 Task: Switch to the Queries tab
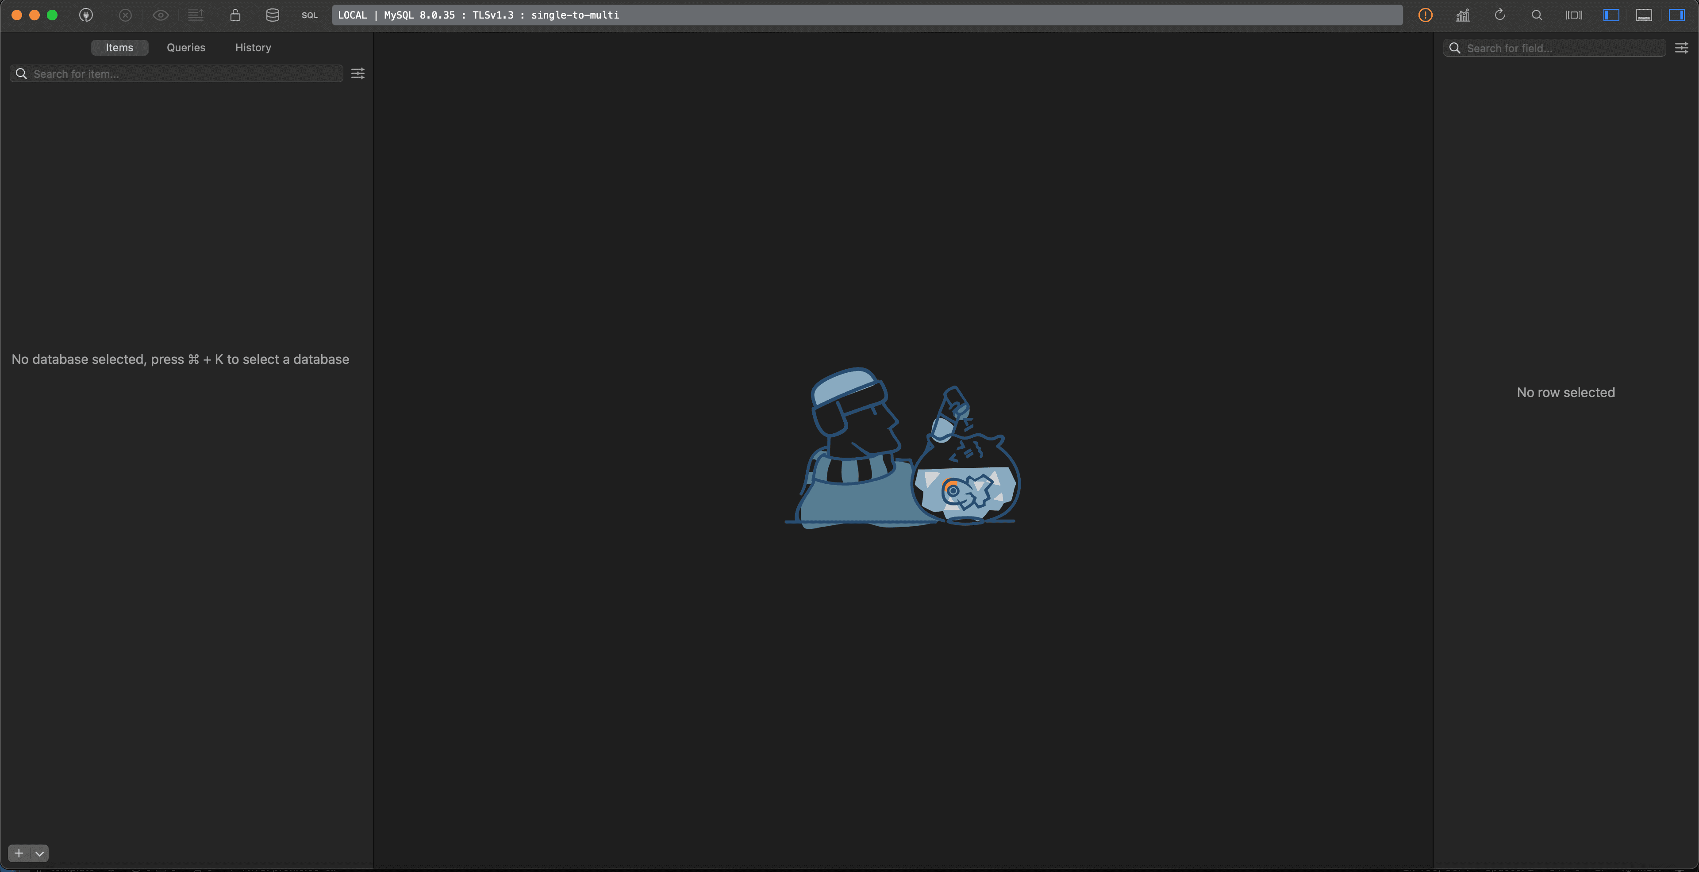coord(186,47)
